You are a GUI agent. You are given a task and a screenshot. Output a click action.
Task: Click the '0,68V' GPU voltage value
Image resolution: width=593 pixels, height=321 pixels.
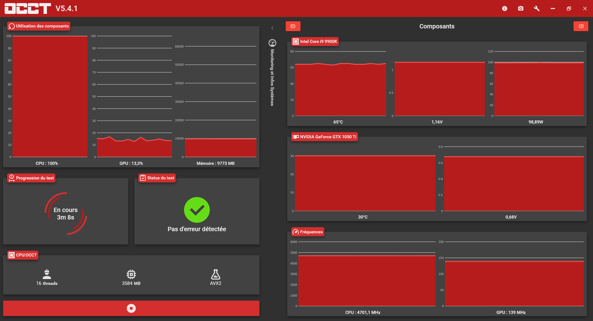tap(511, 217)
